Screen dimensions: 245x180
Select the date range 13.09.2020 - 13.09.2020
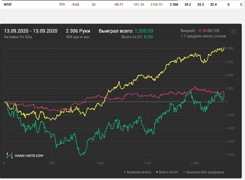pyautogui.click(x=31, y=31)
